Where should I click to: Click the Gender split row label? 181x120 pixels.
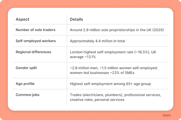point(26,68)
